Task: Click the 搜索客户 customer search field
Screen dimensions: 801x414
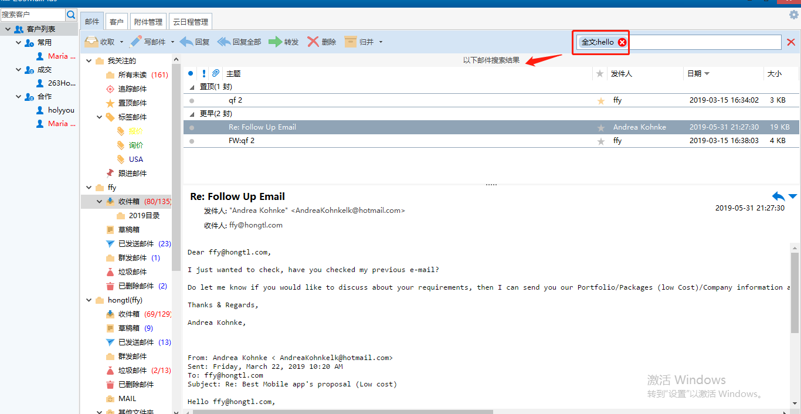Action: pyautogui.click(x=32, y=14)
